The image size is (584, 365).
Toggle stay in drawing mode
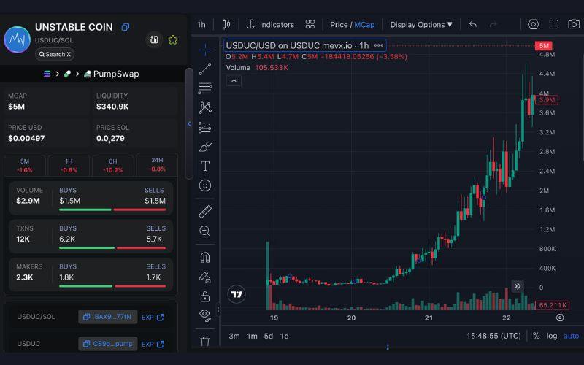pos(205,277)
